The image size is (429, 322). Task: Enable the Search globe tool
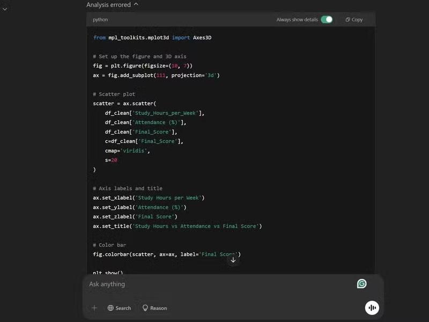click(119, 308)
